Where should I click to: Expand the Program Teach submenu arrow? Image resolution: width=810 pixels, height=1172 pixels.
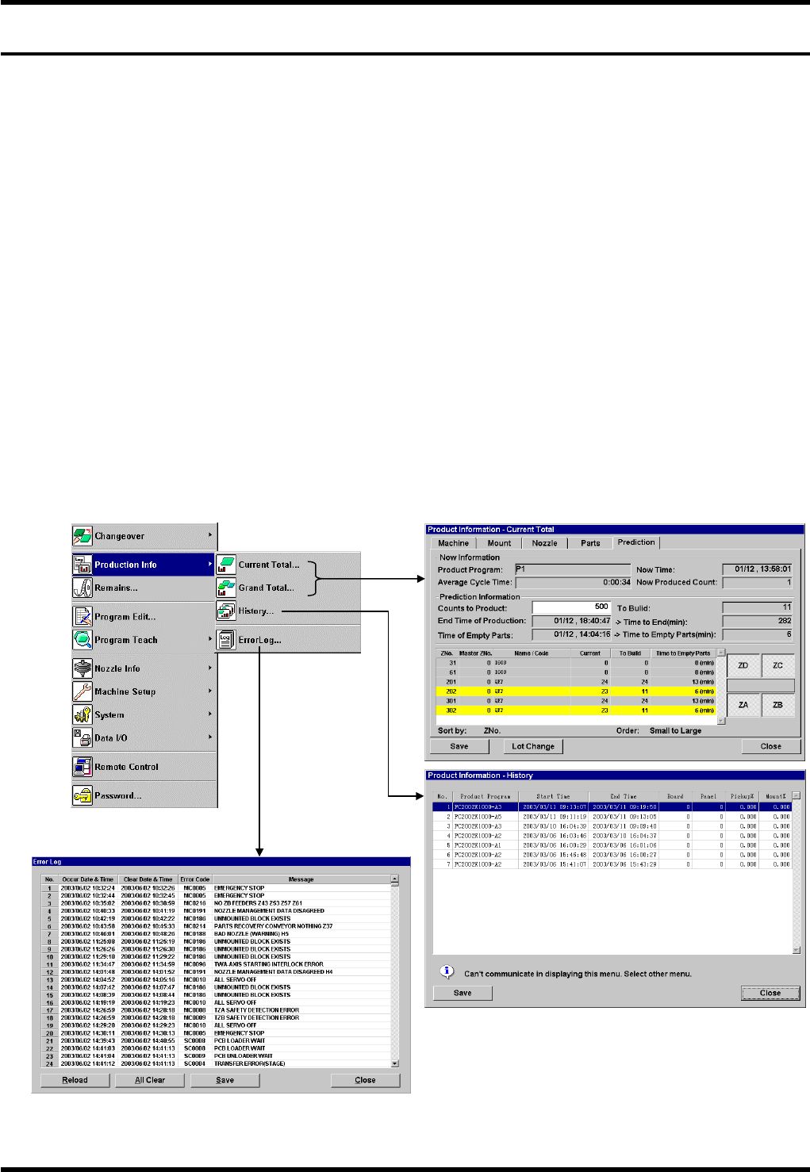click(x=210, y=639)
